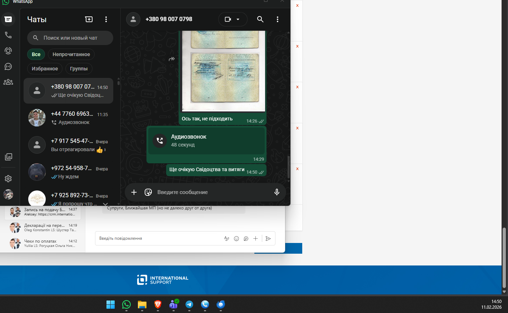Click the Поиск или новый чат search field

pos(70,38)
